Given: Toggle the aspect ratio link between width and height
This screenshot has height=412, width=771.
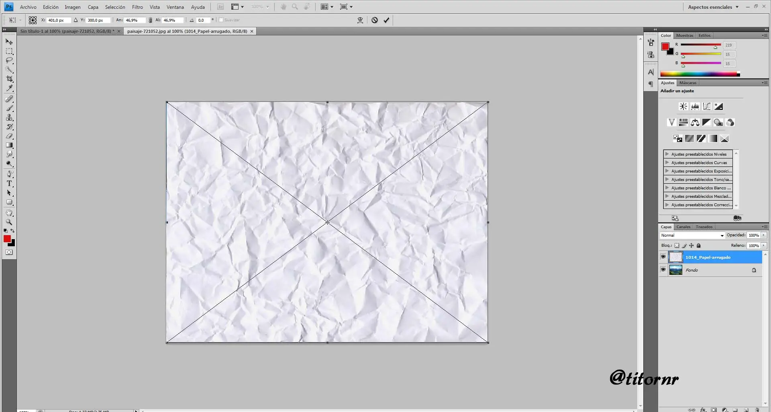Looking at the screenshot, I should (150, 20).
